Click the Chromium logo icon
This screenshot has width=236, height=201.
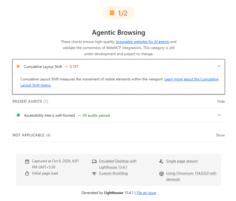[x=161, y=174]
